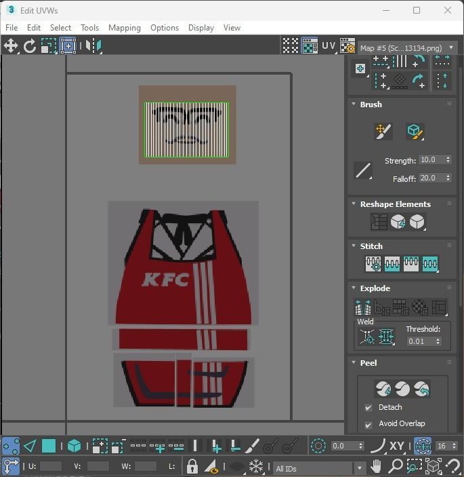
Task: Select the face texture UV thumbnail
Action: (187, 125)
